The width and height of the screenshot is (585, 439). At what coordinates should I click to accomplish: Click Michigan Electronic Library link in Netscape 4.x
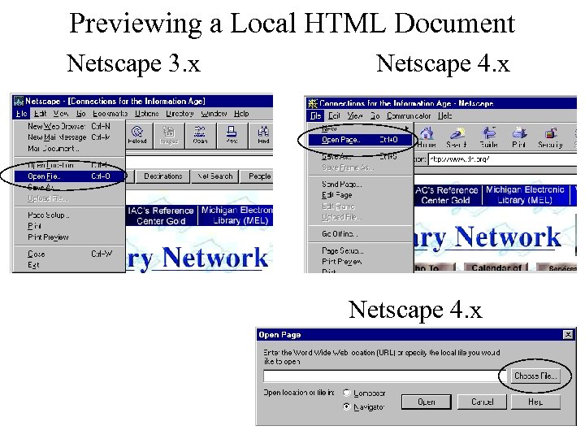[x=525, y=195]
